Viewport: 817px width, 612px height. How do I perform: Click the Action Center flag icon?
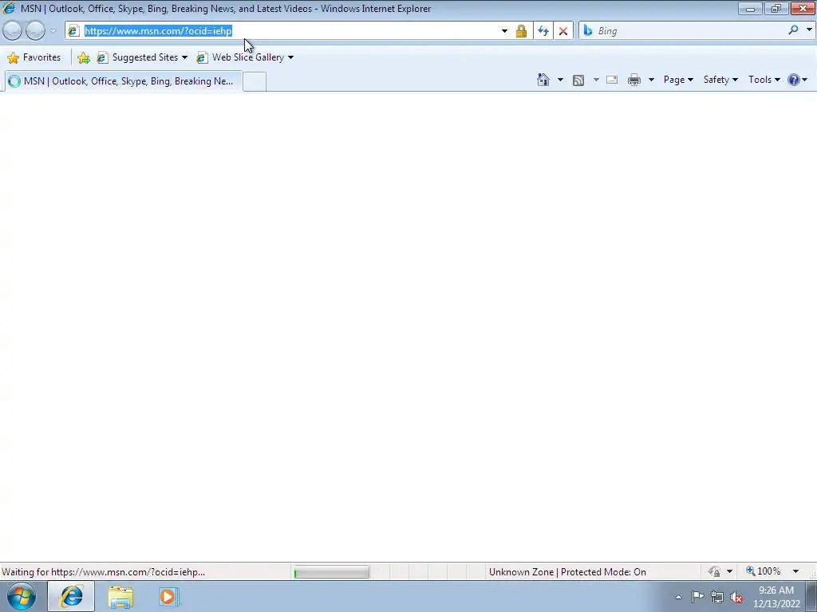(697, 597)
